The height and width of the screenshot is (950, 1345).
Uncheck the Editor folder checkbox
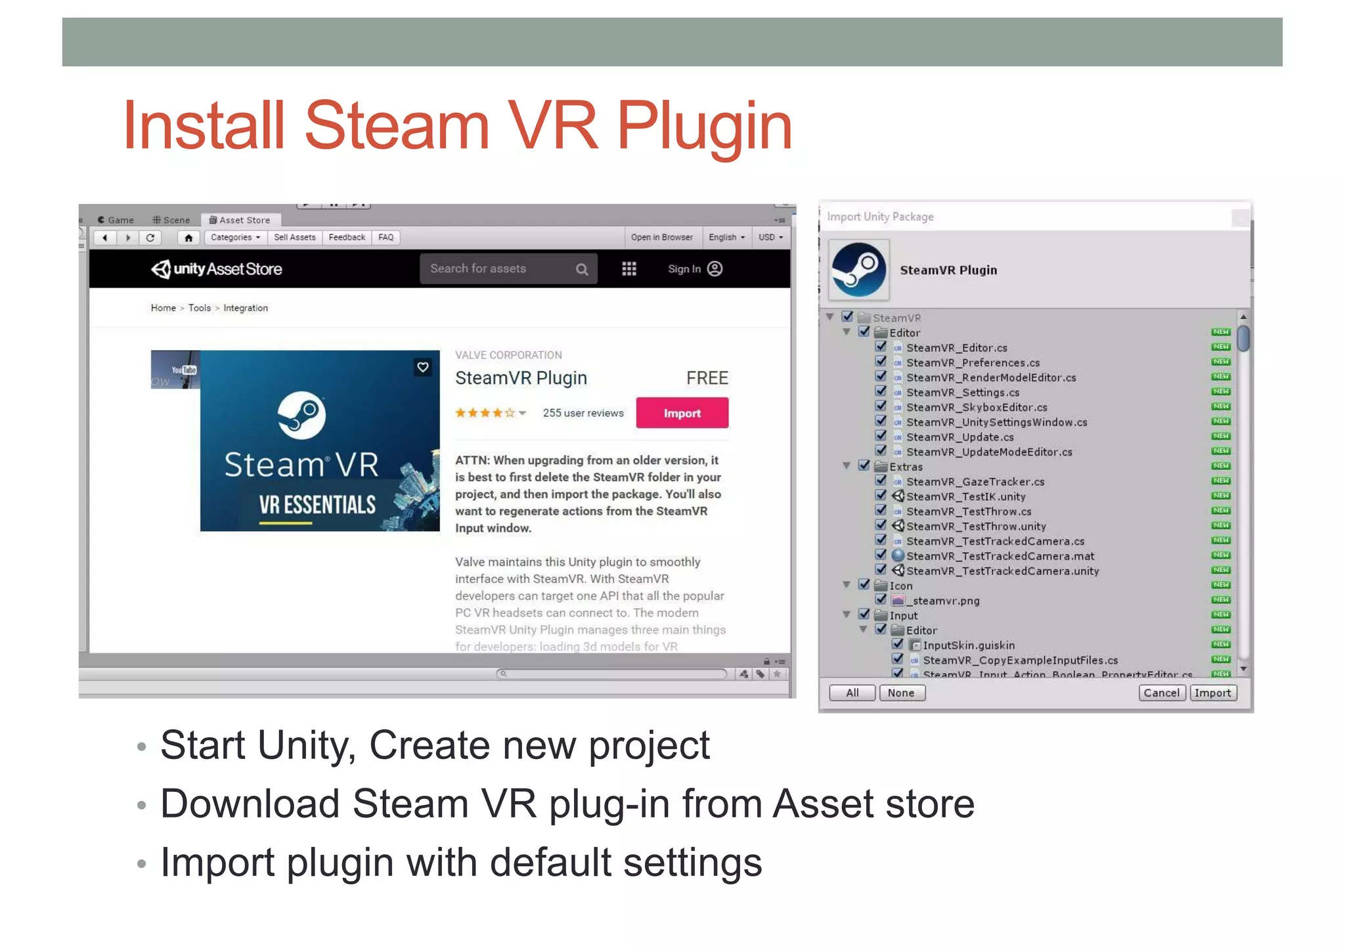tap(864, 332)
